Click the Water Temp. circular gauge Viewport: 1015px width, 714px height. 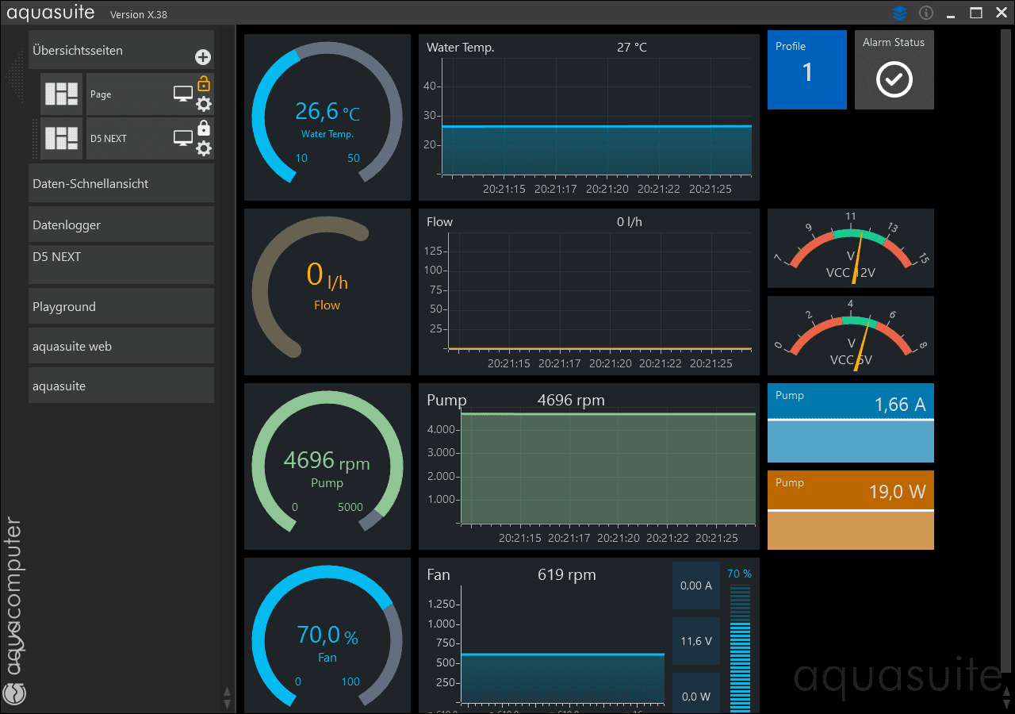pyautogui.click(x=327, y=117)
